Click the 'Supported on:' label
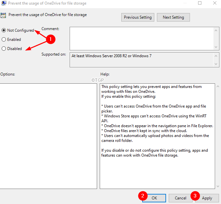 54,54
